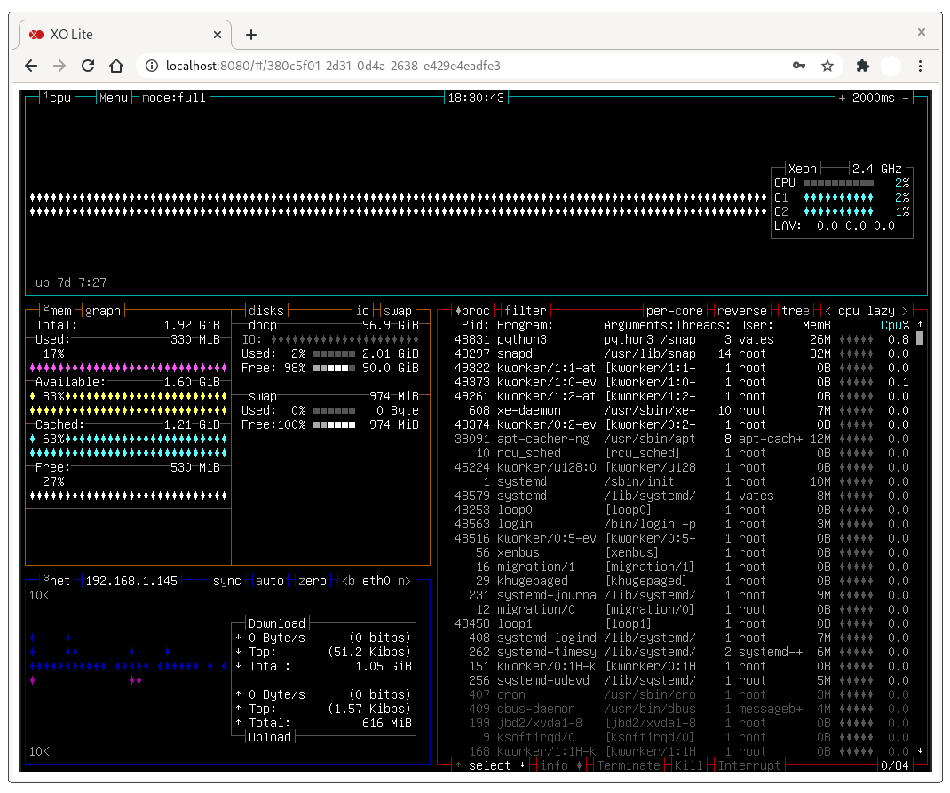950x793 pixels.
Task: Toggle tree view in the process panel
Action: coord(795,311)
